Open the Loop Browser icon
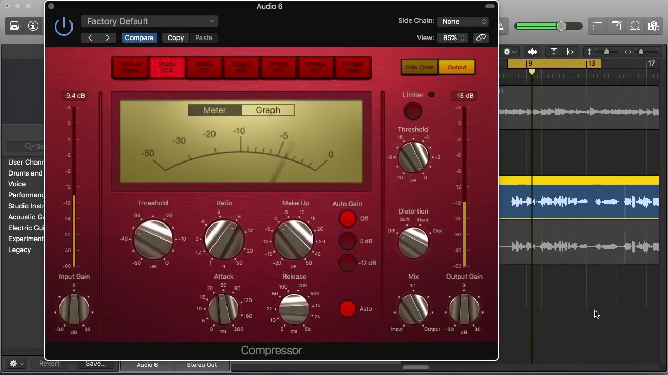668x375 pixels. 635,26
